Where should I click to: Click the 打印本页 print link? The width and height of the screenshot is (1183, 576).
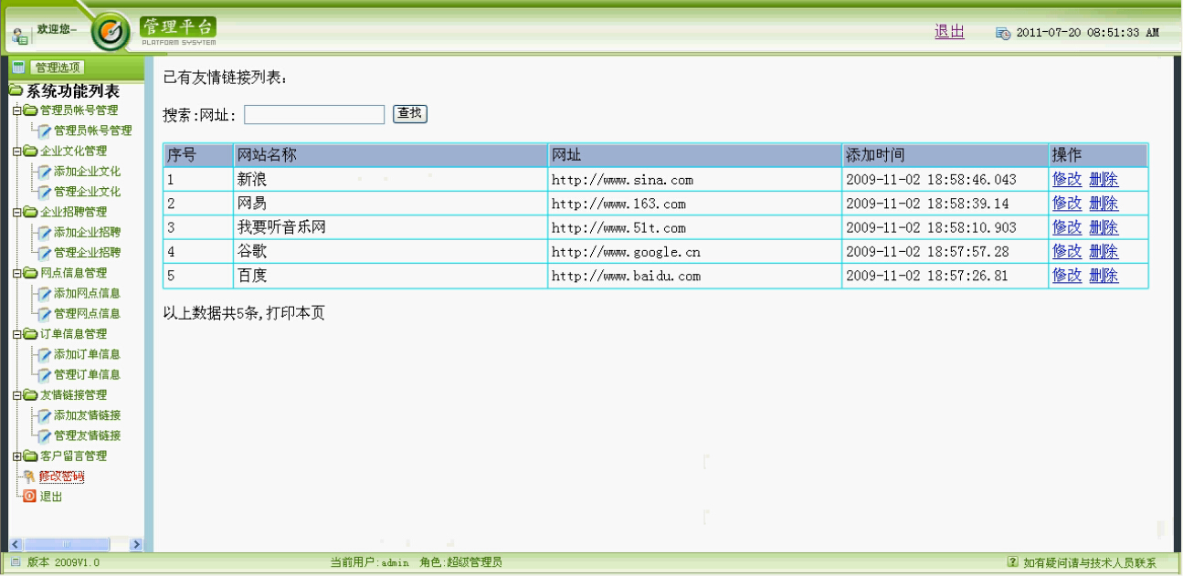point(295,313)
